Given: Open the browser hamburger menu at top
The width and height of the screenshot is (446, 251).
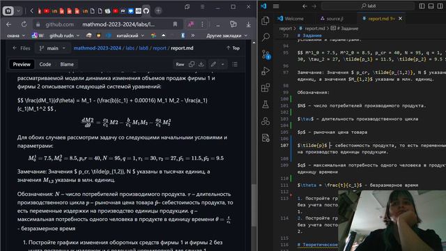Looking at the screenshot, I should tap(202, 6).
